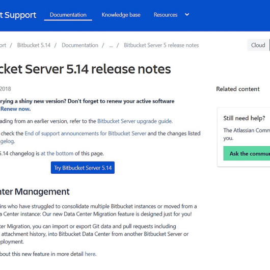Expand the Resources dropdown chevron
The width and height of the screenshot is (270, 270).
pos(187,15)
